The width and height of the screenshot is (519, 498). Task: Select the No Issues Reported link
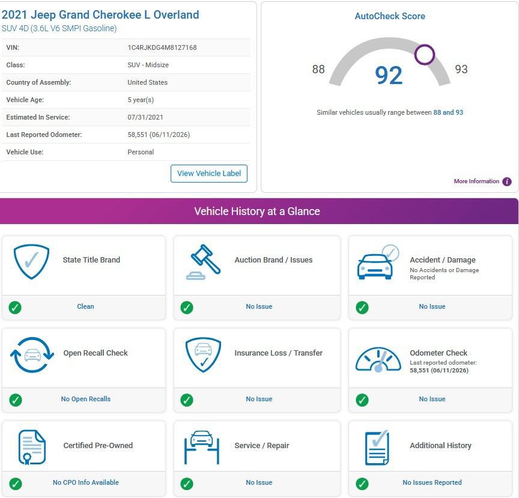tap(432, 482)
